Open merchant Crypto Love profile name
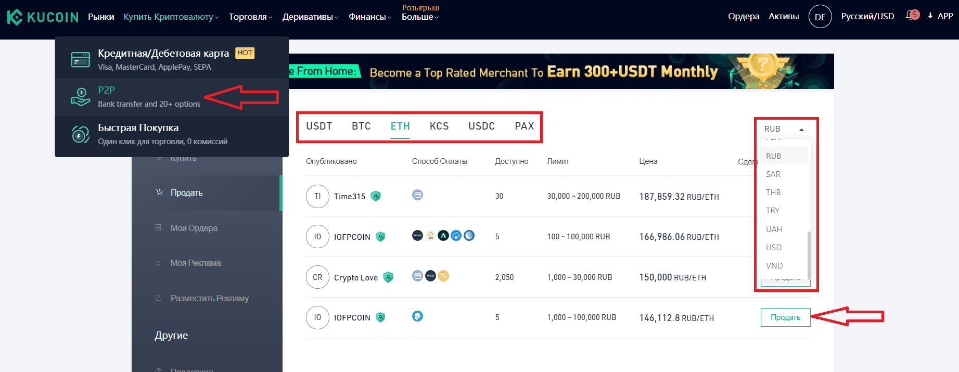 click(x=356, y=277)
